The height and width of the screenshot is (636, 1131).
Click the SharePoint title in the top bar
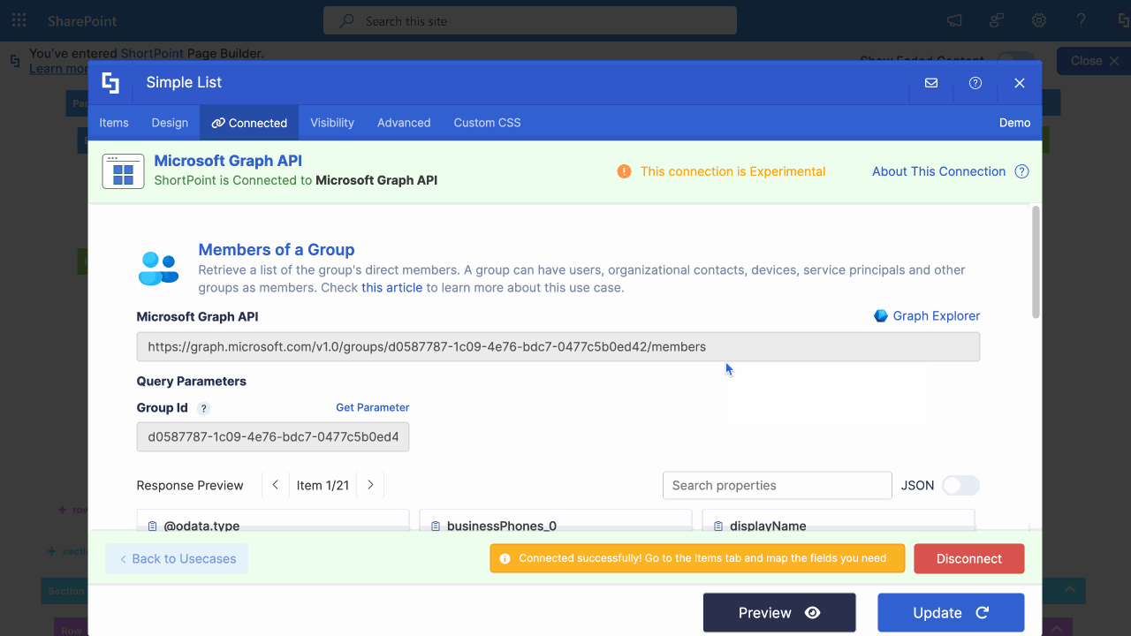click(x=82, y=21)
